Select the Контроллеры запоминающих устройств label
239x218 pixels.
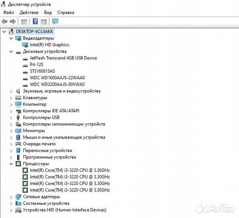64,124
